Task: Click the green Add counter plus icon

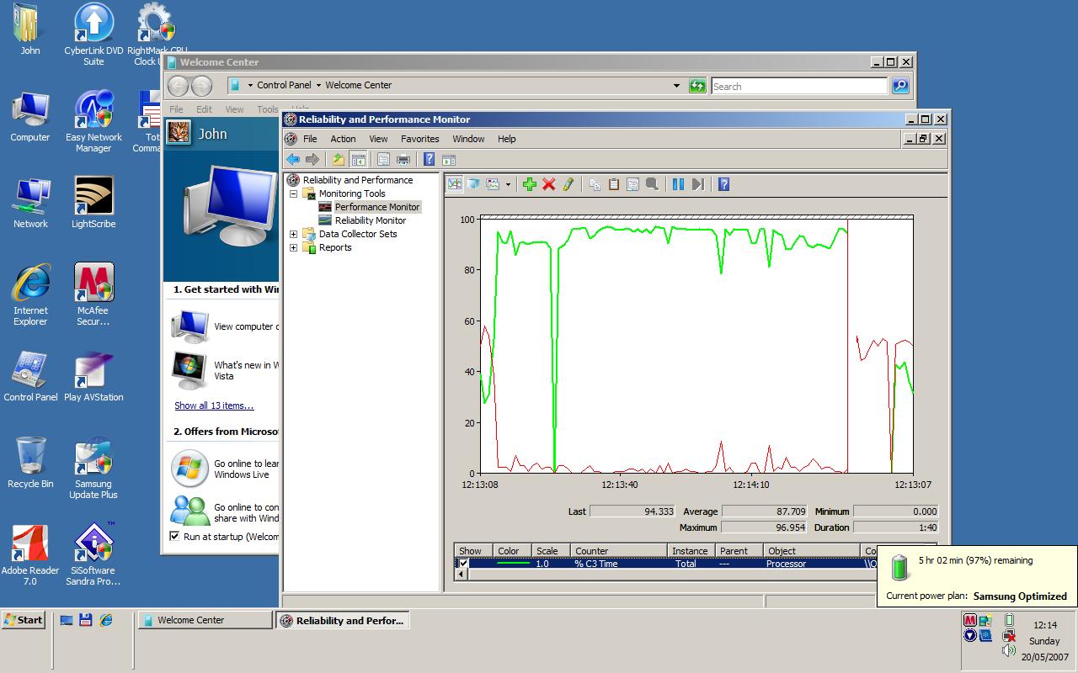Action: tap(529, 184)
